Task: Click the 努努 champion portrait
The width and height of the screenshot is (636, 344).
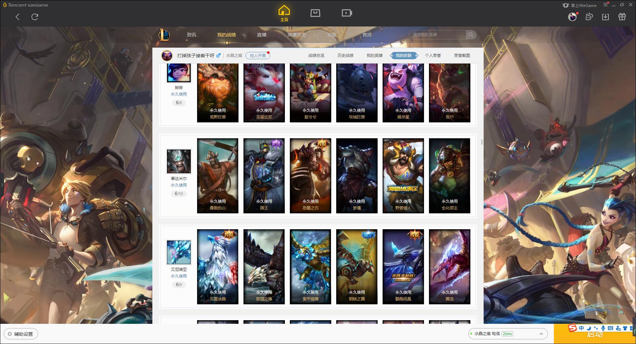Action: click(x=179, y=73)
